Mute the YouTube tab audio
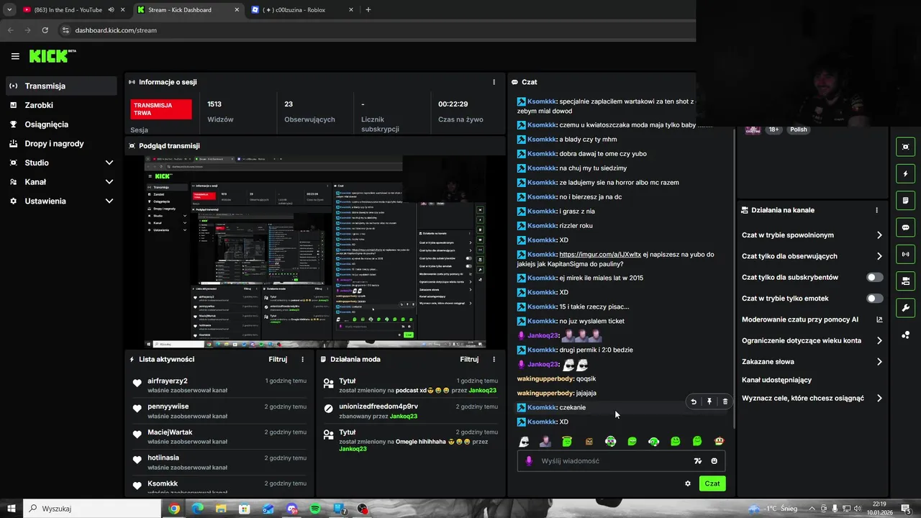Image resolution: width=921 pixels, height=518 pixels. point(111,10)
